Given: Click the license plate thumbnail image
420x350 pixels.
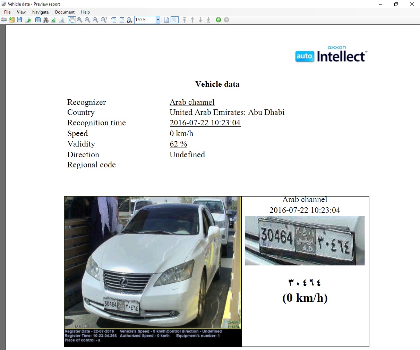Looking at the screenshot, I should (305, 241).
